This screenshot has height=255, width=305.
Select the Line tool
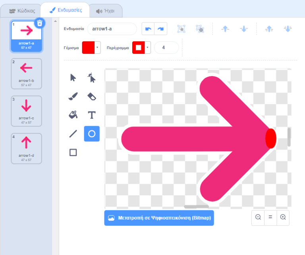point(73,134)
